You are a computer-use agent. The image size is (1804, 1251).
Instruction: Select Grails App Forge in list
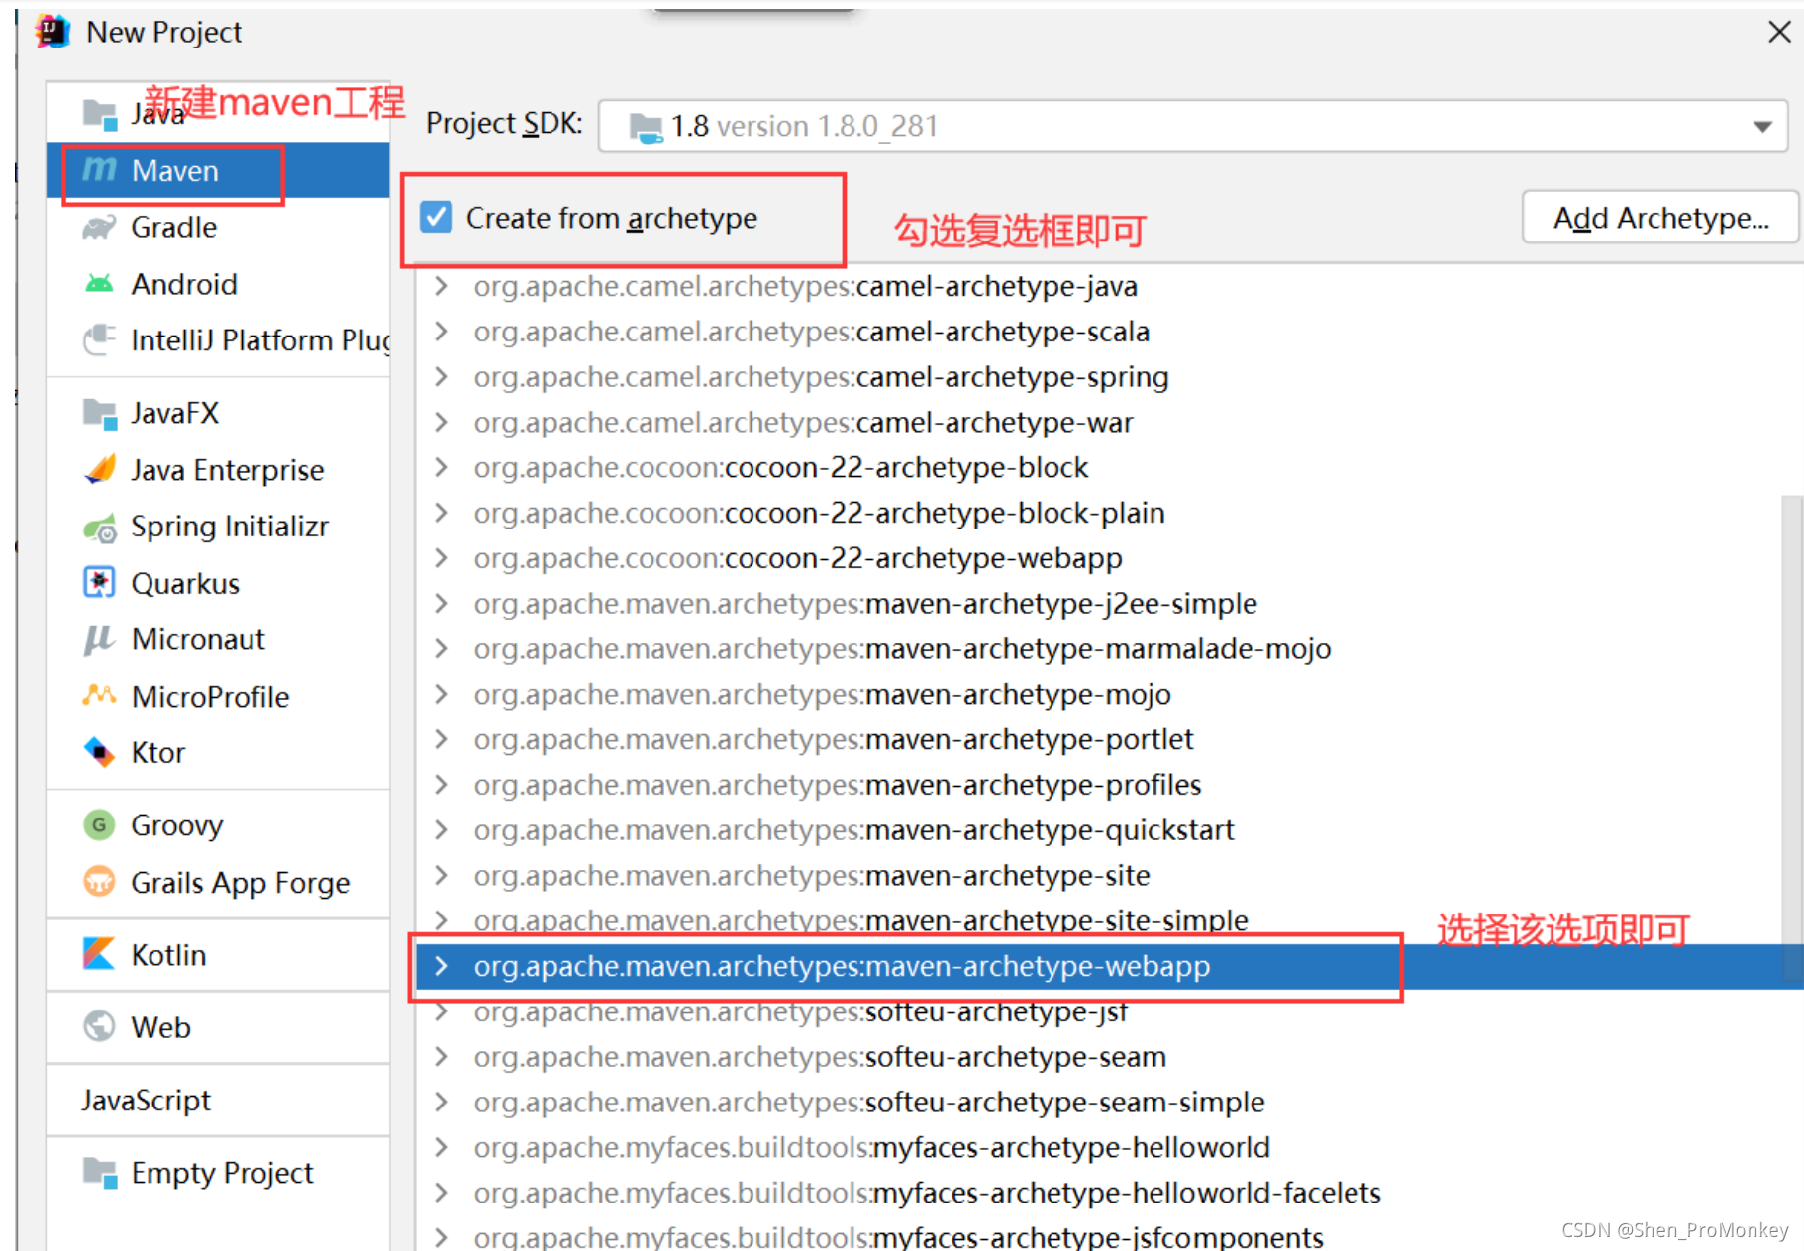click(218, 882)
